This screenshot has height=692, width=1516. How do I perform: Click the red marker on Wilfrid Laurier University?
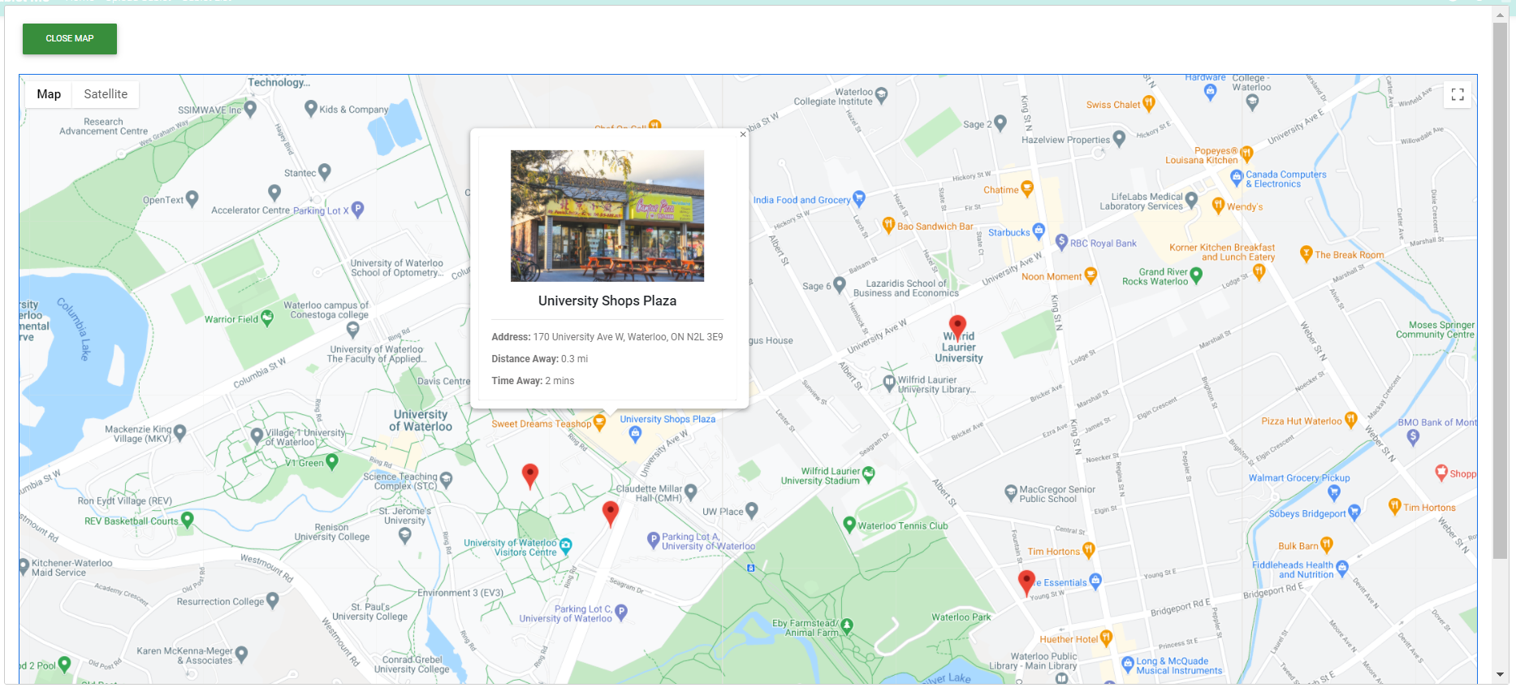[x=958, y=327]
